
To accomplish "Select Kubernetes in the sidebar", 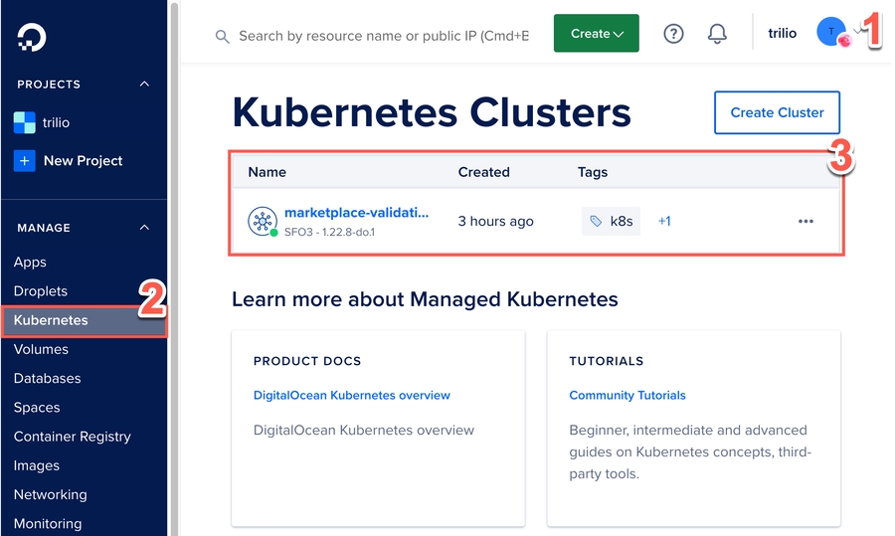I will pos(51,320).
